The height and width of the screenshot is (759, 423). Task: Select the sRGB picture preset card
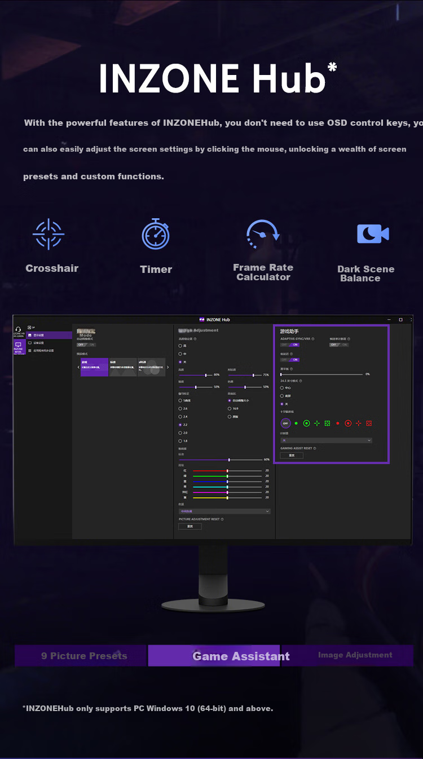151,367
